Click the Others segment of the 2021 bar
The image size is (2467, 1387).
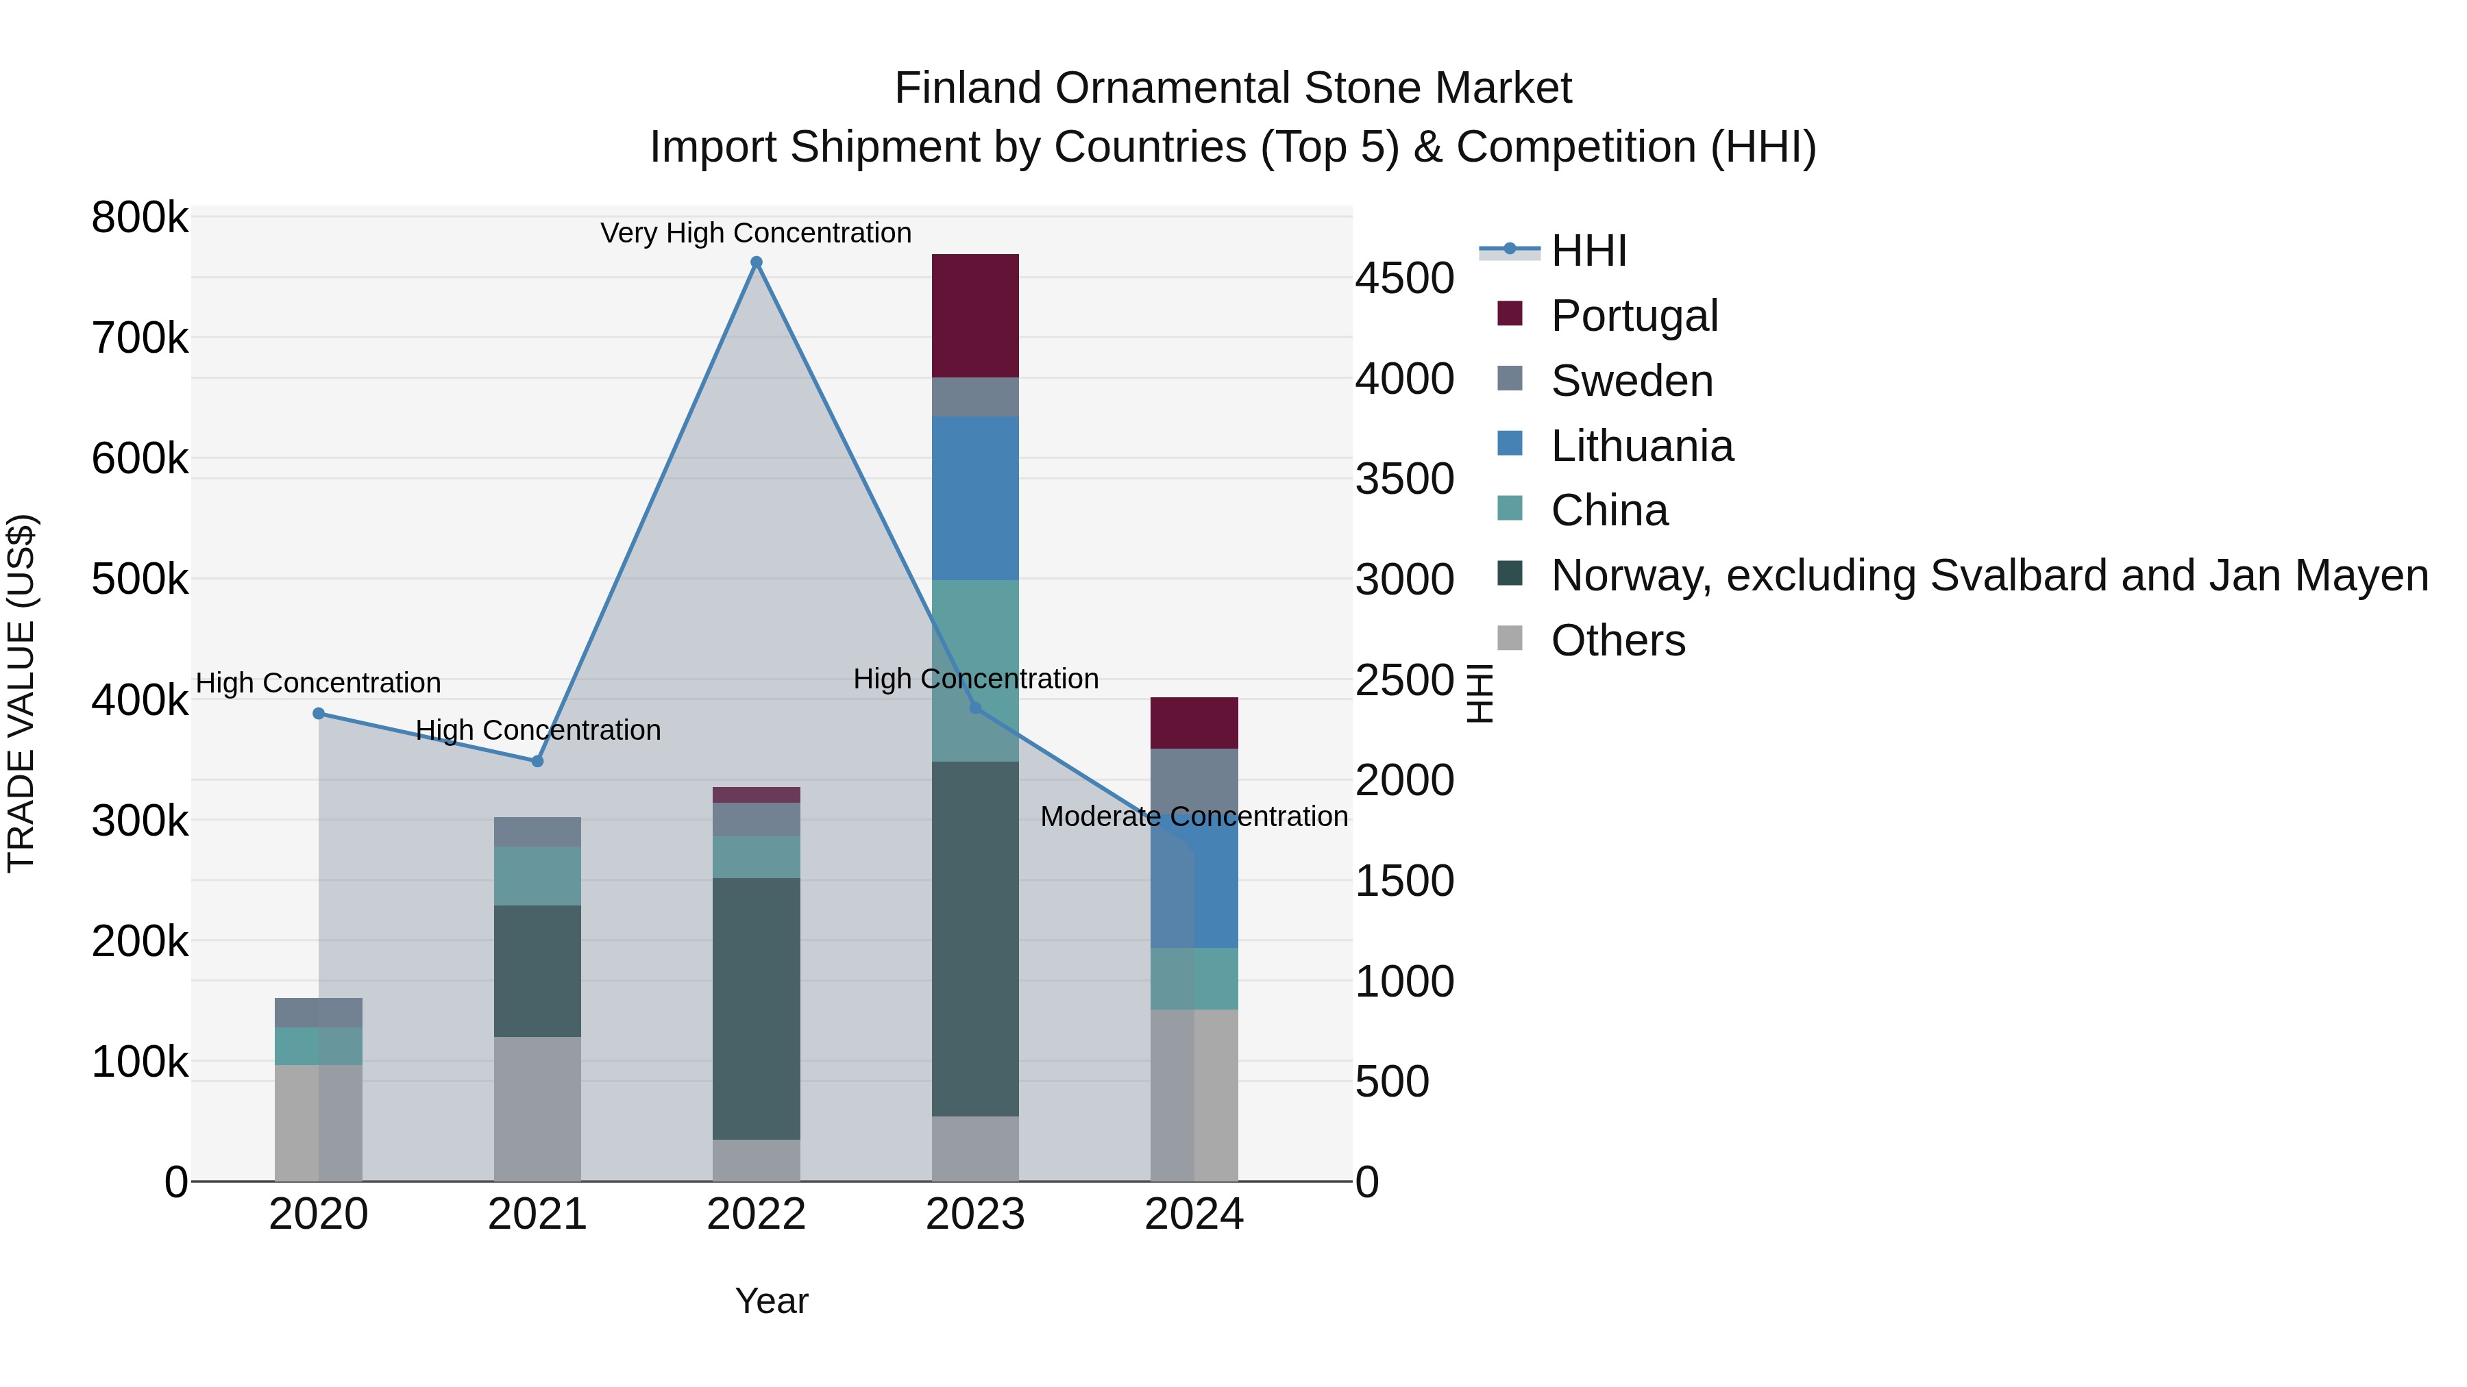click(x=537, y=1110)
